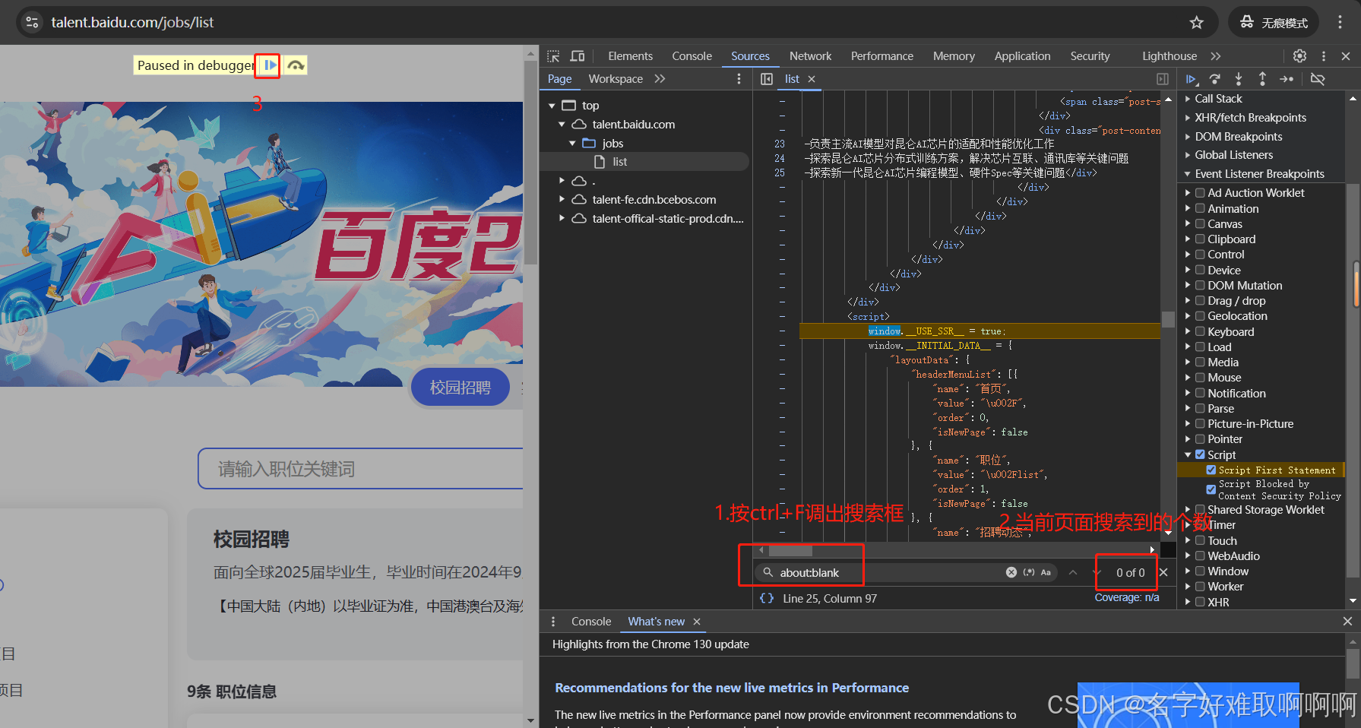Switch to the Network panel
Image resolution: width=1361 pixels, height=728 pixels.
coord(810,56)
